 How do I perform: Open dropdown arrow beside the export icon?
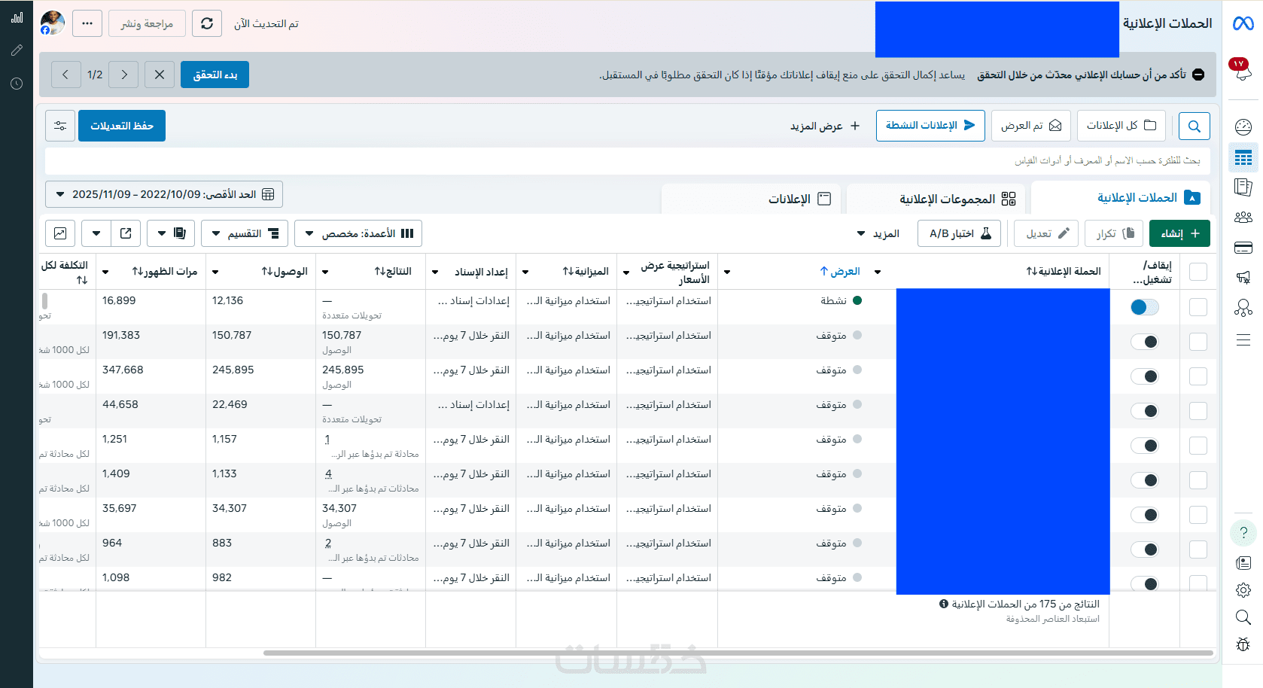coord(96,233)
